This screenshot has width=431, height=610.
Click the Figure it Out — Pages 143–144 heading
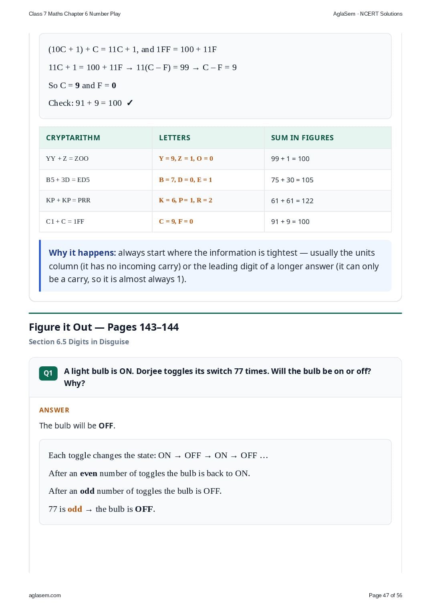pyautogui.click(x=104, y=327)
